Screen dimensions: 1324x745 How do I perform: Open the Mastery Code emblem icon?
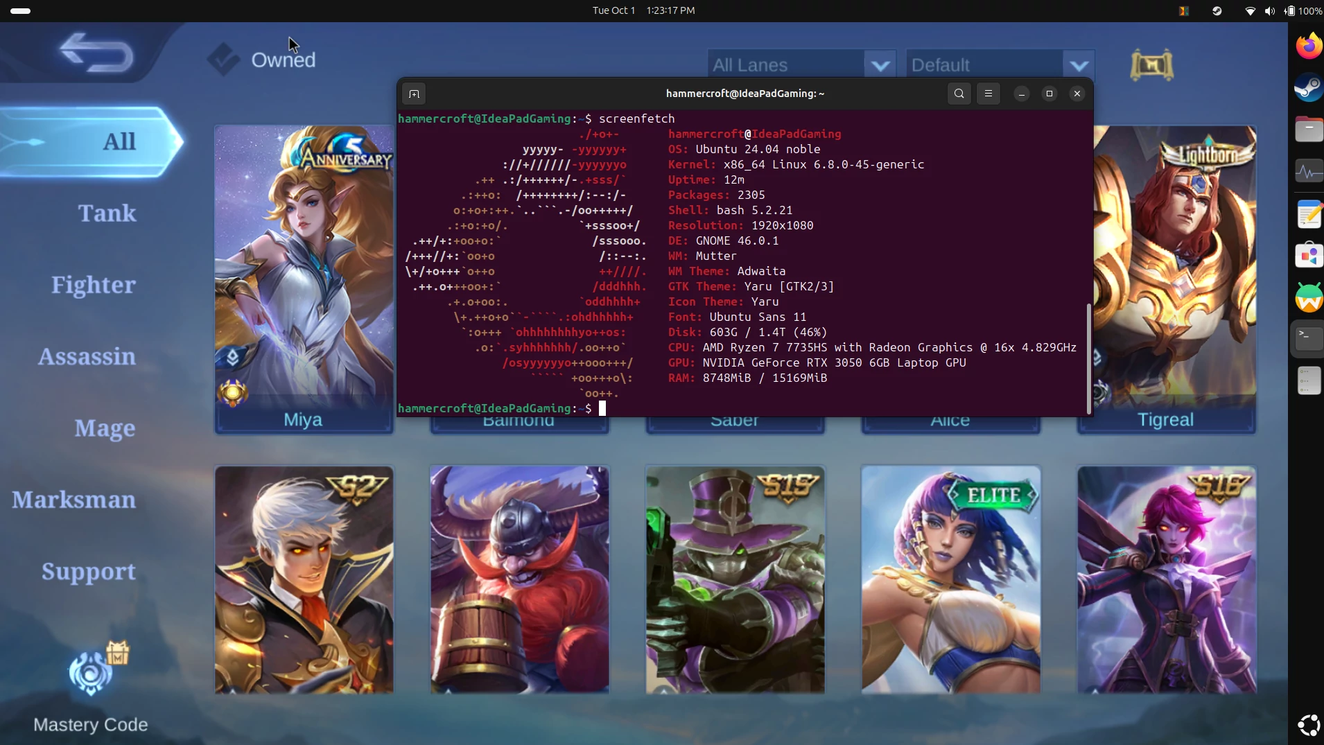(91, 672)
